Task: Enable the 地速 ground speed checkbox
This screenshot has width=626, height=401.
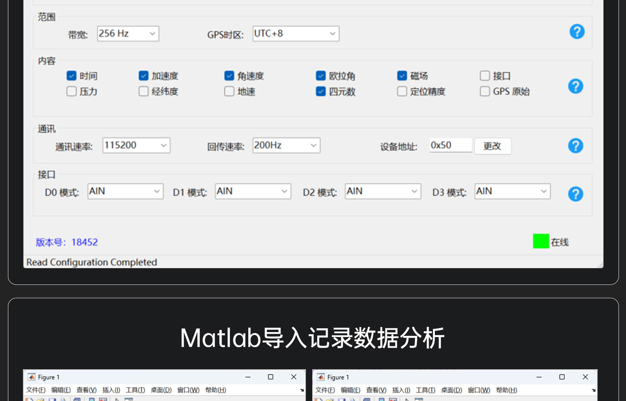Action: 229,91
